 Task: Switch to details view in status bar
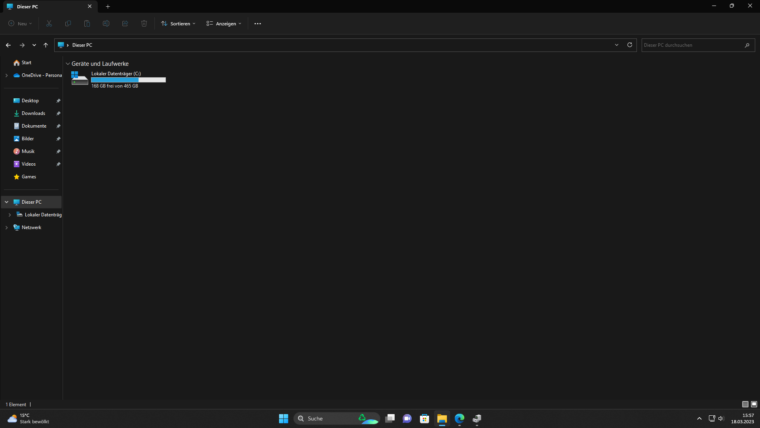coord(745,404)
